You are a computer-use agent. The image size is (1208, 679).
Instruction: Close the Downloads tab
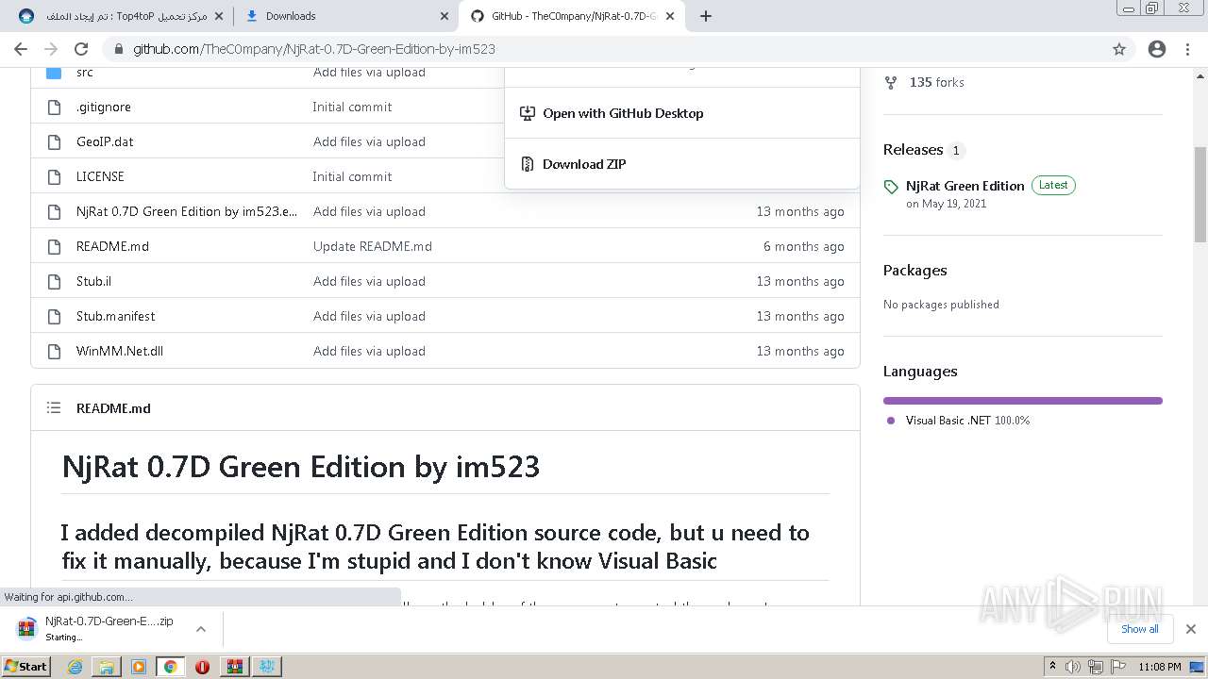(444, 16)
